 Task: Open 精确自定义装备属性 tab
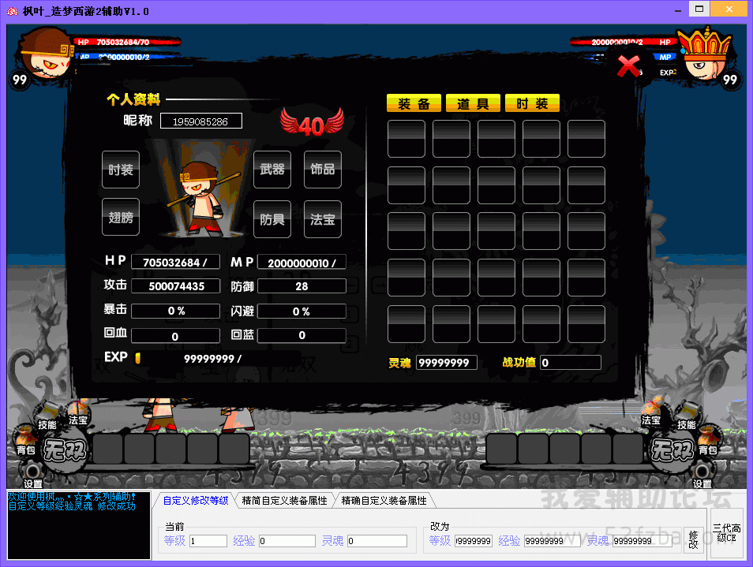coord(384,501)
